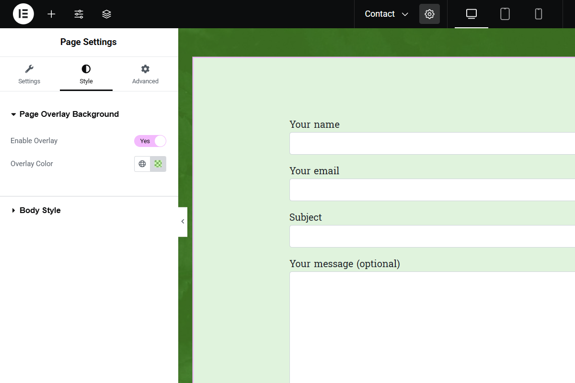This screenshot has height=383, width=575.
Task: Click the global color globe icon
Action: [x=142, y=164]
